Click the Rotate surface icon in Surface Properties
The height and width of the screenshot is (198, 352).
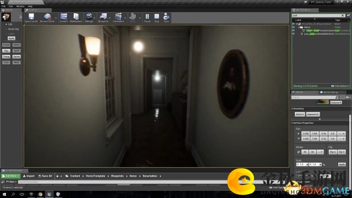299,152
